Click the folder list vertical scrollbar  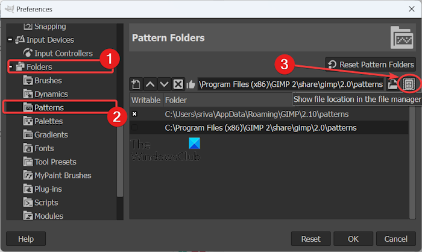click(412, 163)
